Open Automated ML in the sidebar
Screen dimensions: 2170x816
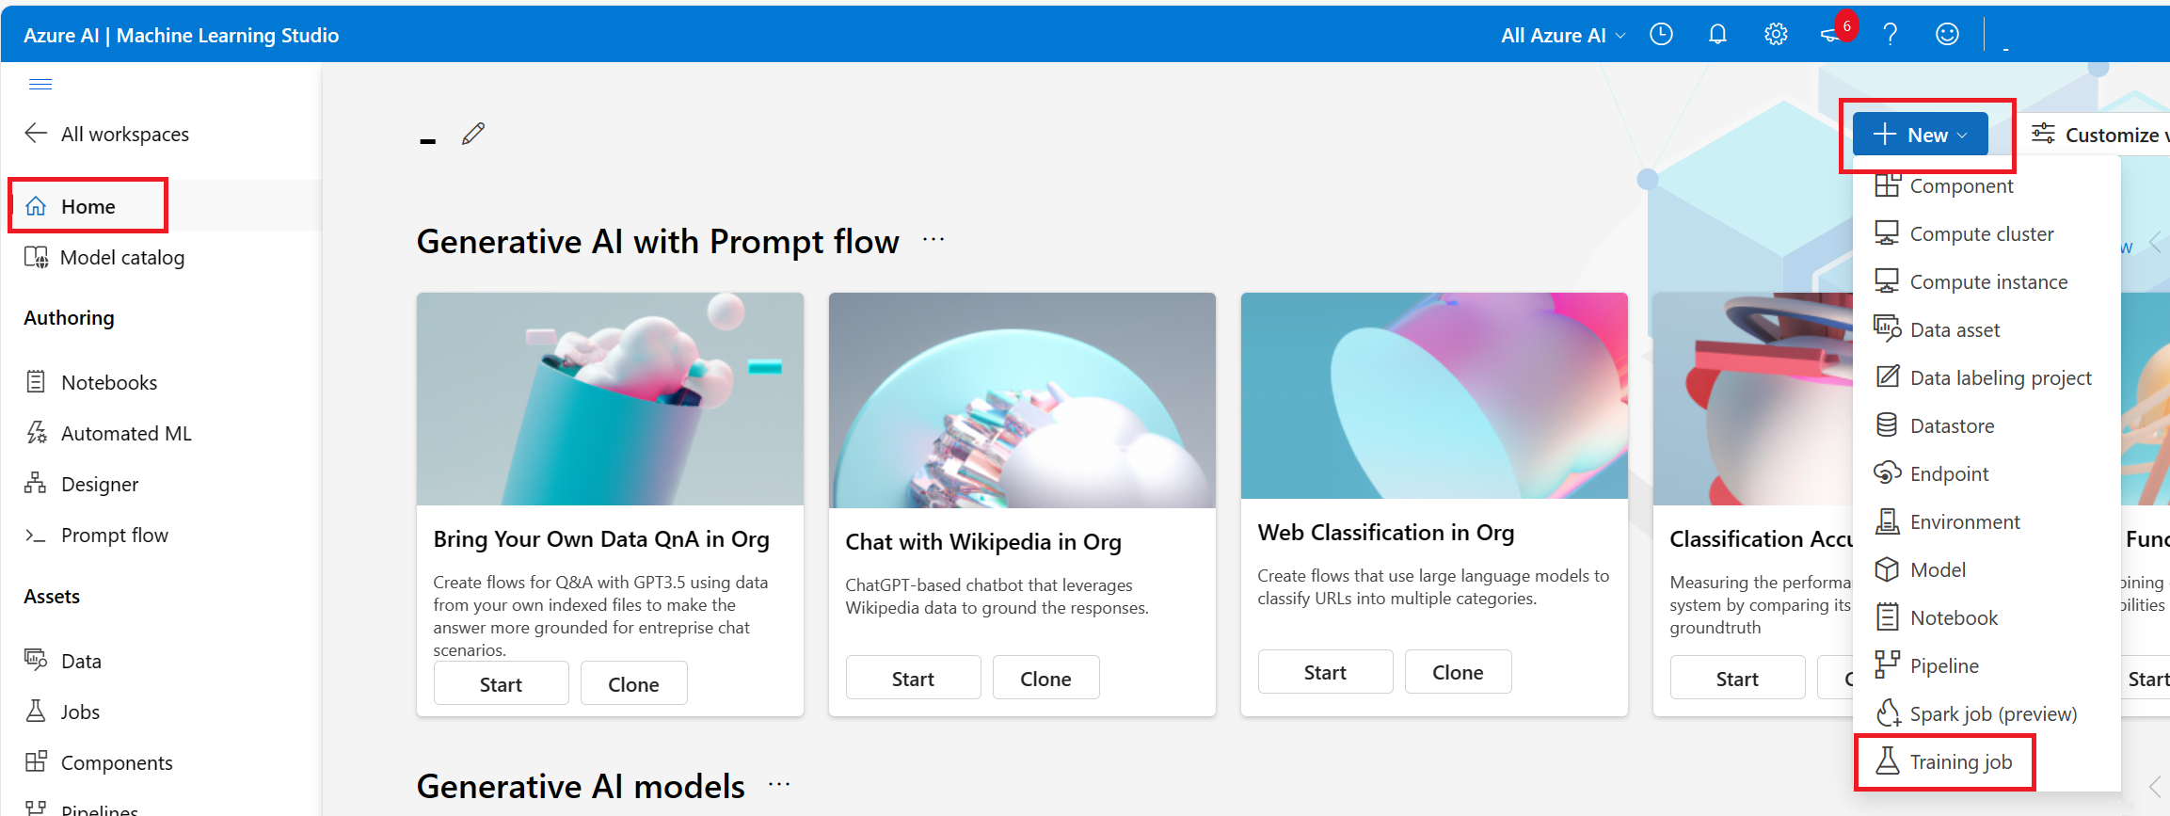[125, 433]
